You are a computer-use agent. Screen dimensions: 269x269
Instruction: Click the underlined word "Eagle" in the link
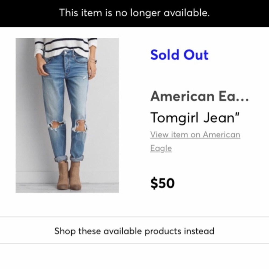pyautogui.click(x=161, y=148)
